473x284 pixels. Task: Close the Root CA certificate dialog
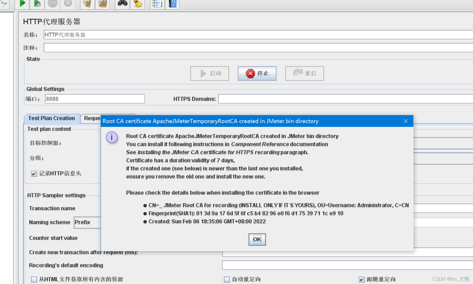click(406, 121)
